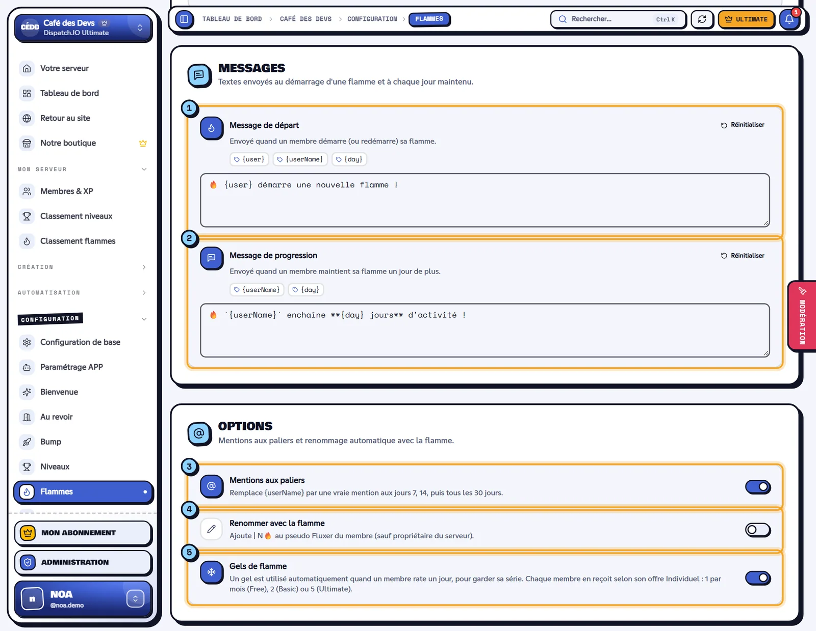The height and width of the screenshot is (631, 816).
Task: Click the Paramétrage APP bot icon
Action: (x=27, y=367)
